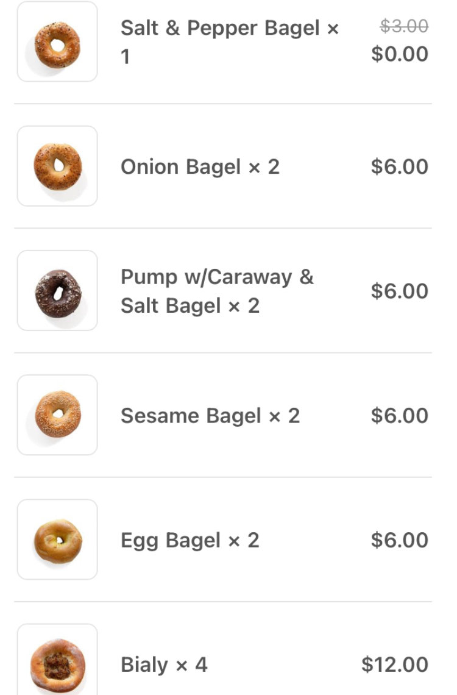Select the dark Pumpernickel bagel image
457x695 pixels.
pos(57,291)
